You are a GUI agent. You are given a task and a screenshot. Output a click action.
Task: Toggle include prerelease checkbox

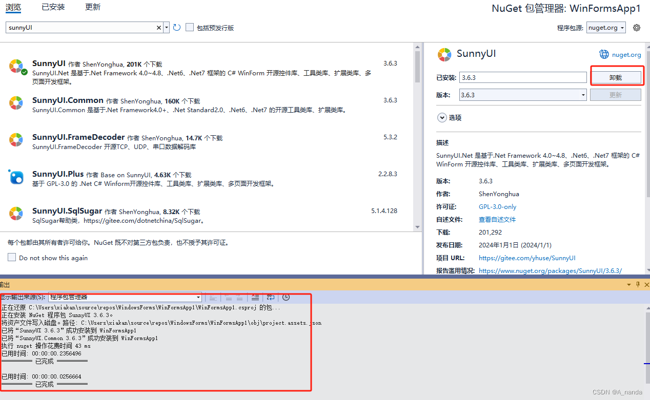pos(190,27)
